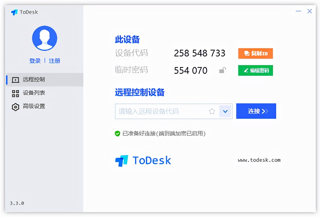Click the 连接 connect button
The width and height of the screenshot is (320, 217).
pyautogui.click(x=256, y=111)
